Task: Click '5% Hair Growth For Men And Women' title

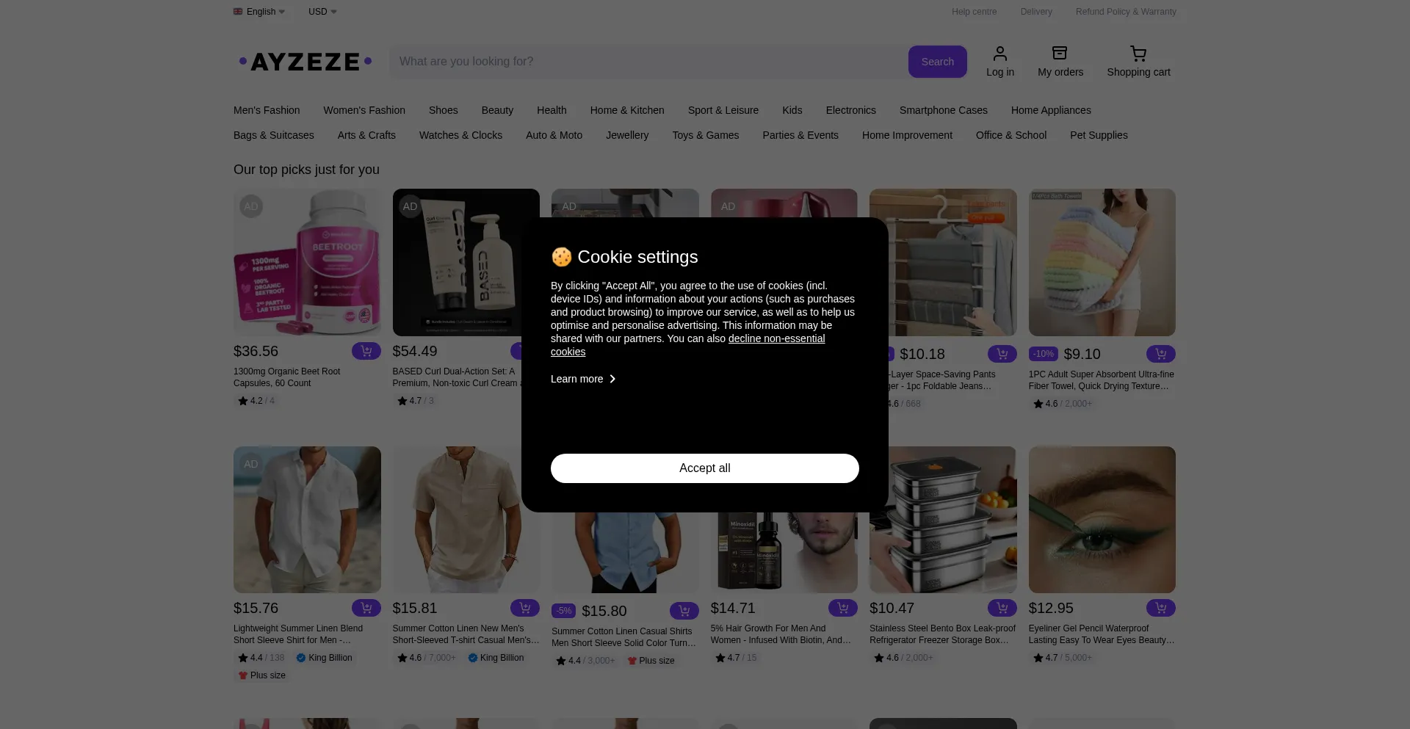Action: [x=781, y=634]
